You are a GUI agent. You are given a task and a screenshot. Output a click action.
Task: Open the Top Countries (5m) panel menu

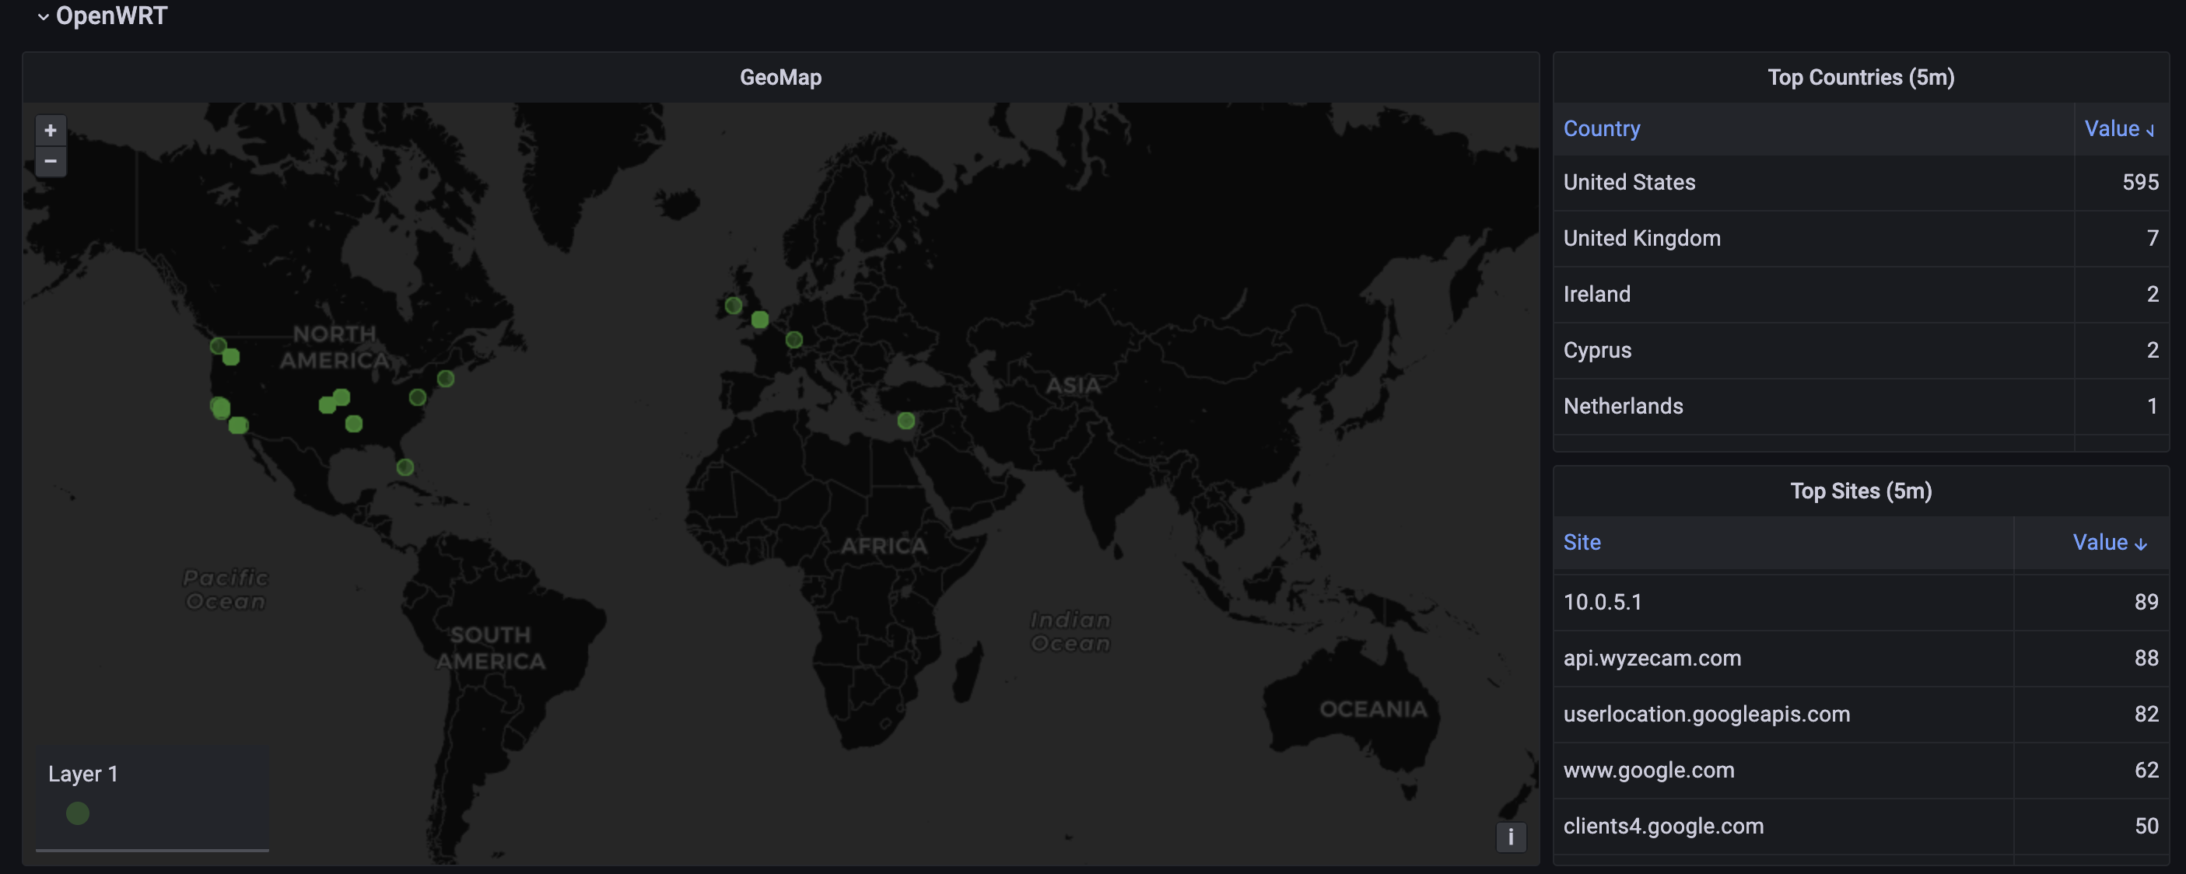point(1860,77)
